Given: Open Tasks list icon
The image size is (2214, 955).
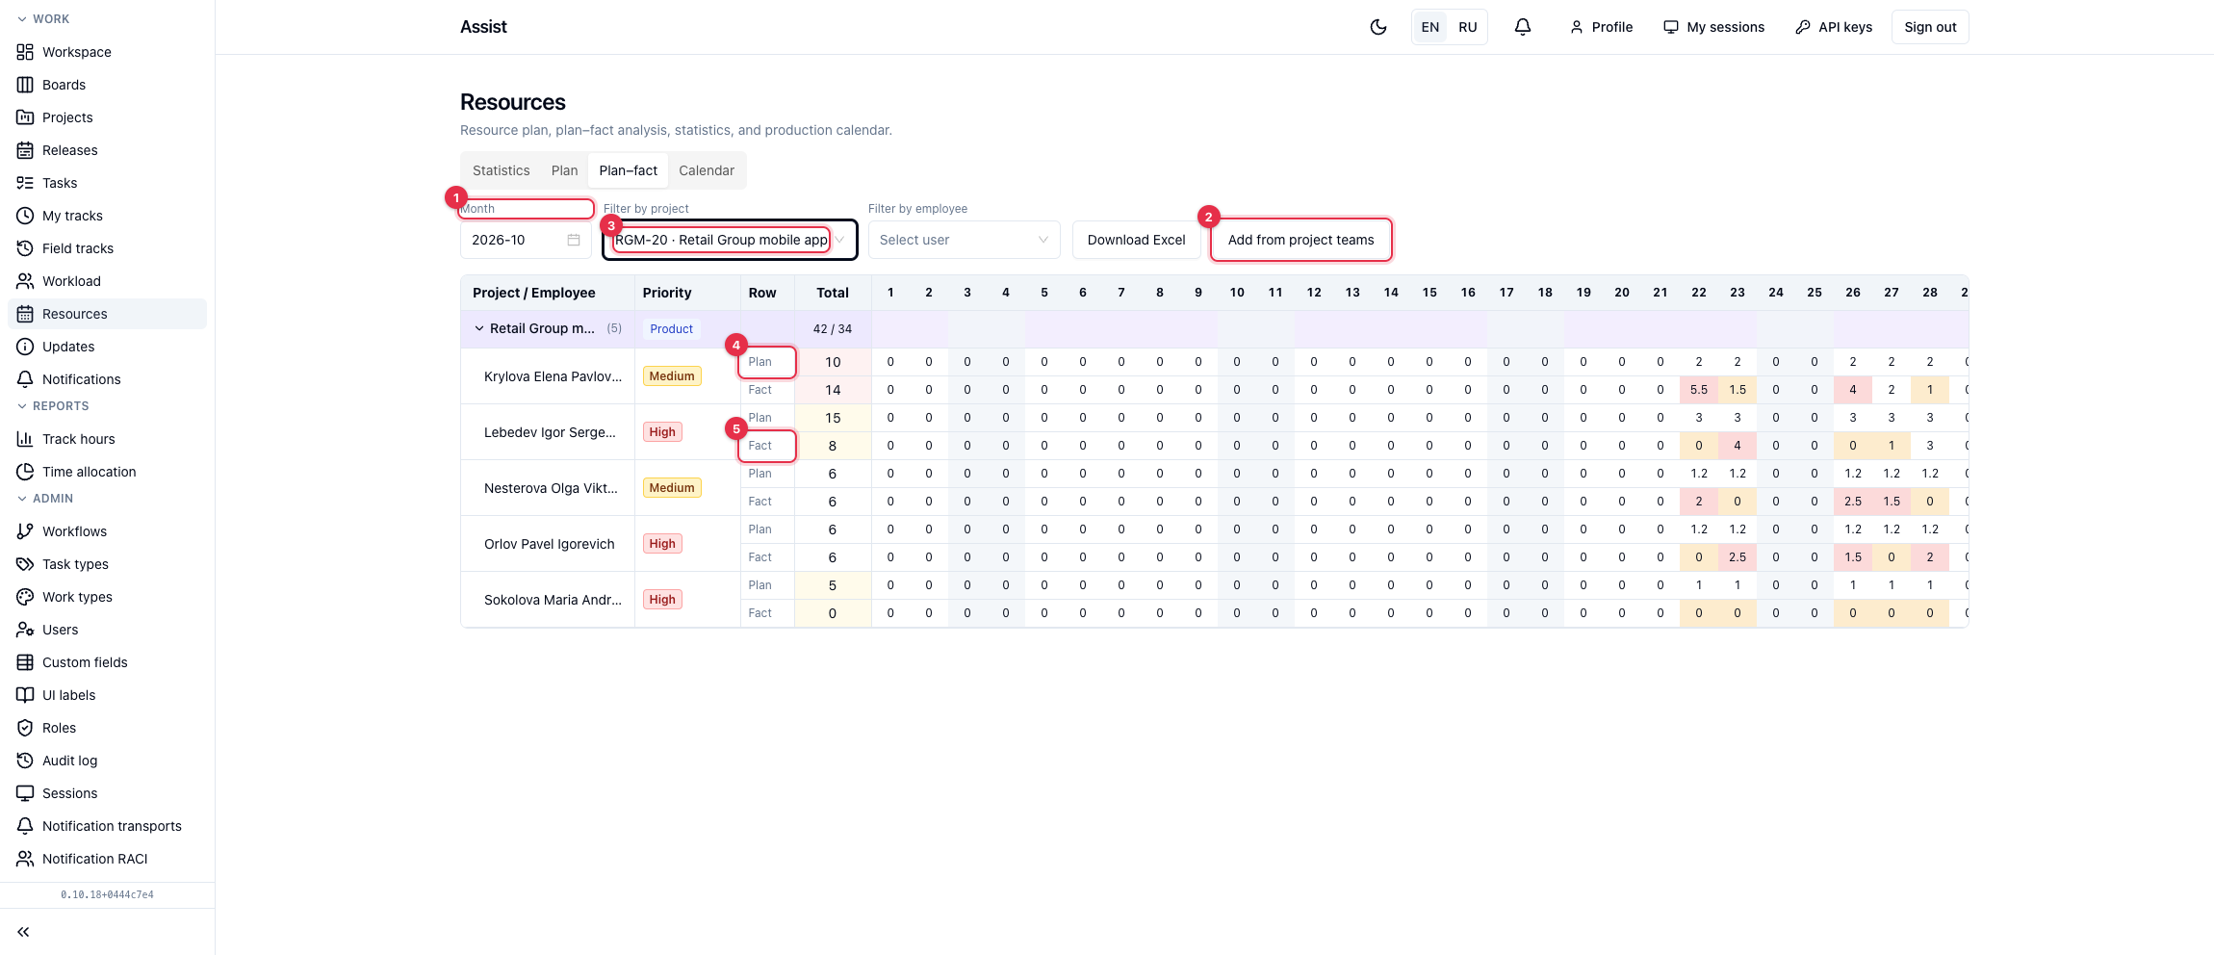Looking at the screenshot, I should (25, 183).
